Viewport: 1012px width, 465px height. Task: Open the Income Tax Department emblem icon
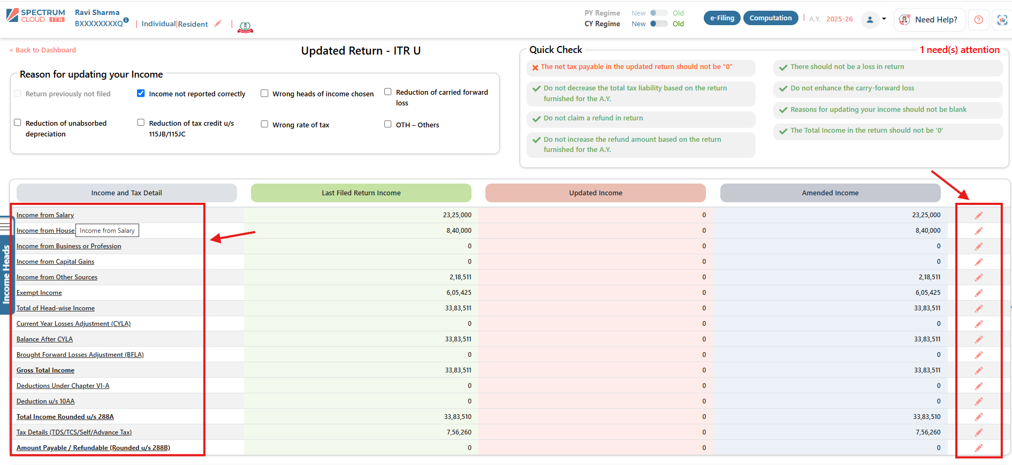click(x=245, y=27)
